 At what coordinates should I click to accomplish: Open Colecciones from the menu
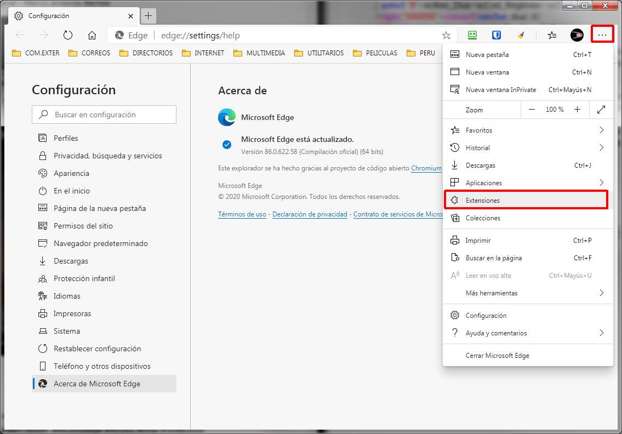coord(528,218)
